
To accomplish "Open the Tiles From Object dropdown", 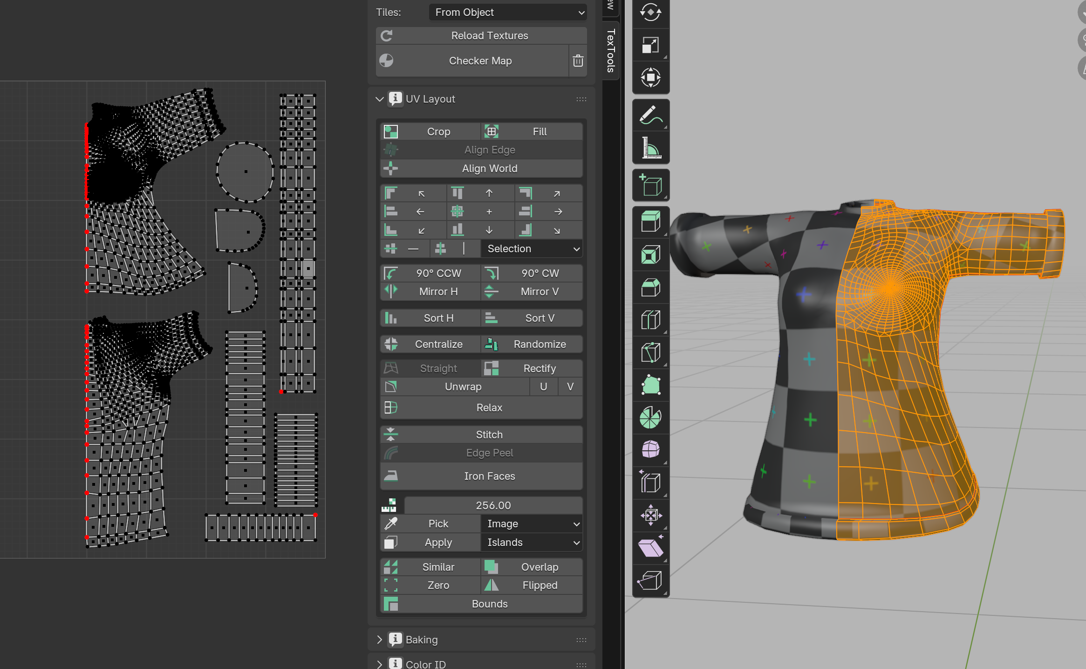I will (x=507, y=13).
